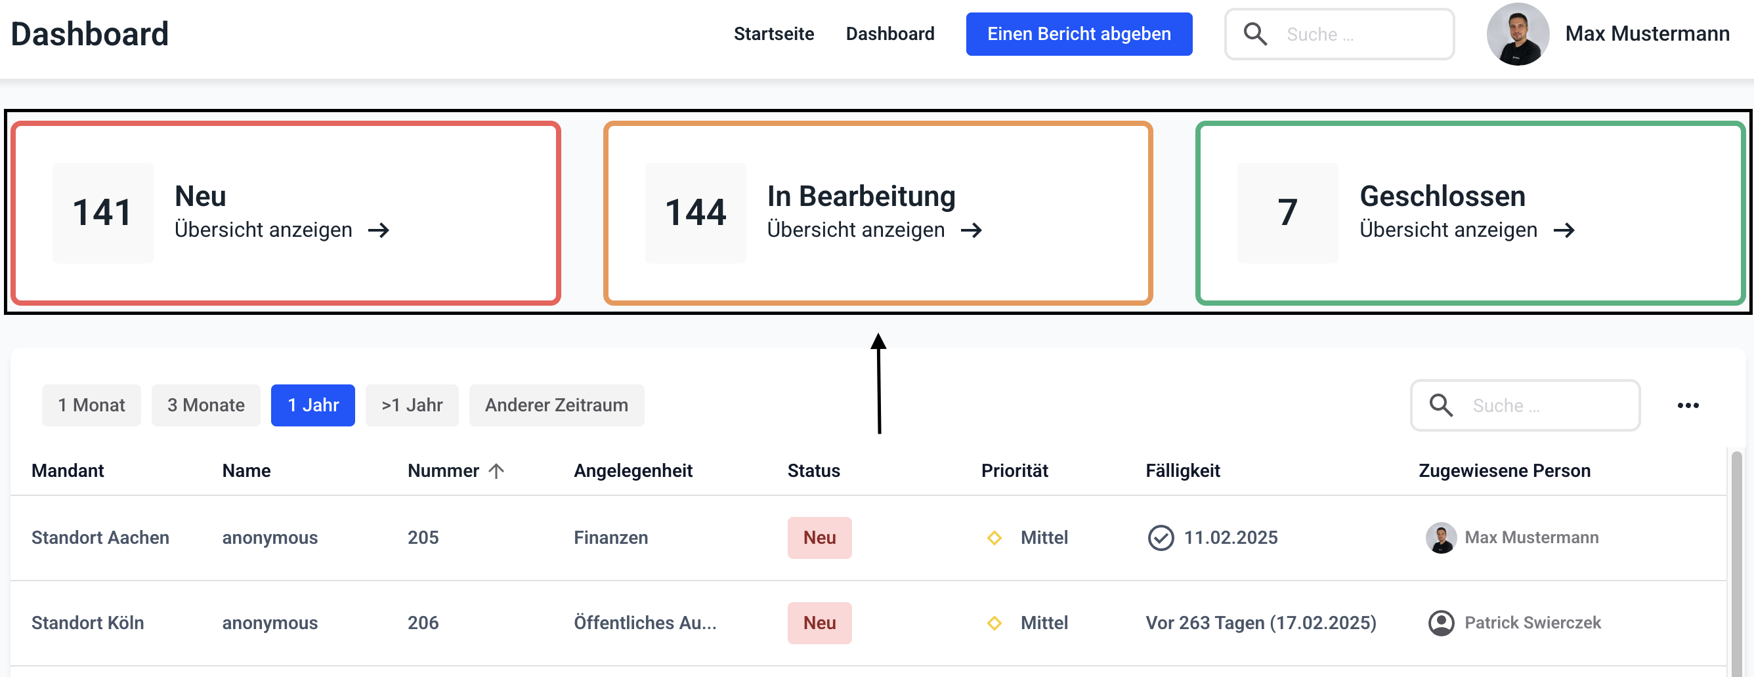
Task: Select the 3 Monate time filter
Action: click(205, 405)
